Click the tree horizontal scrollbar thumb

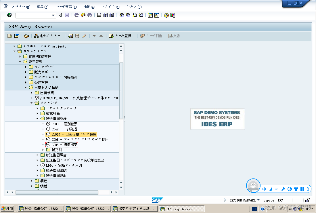click(57, 193)
